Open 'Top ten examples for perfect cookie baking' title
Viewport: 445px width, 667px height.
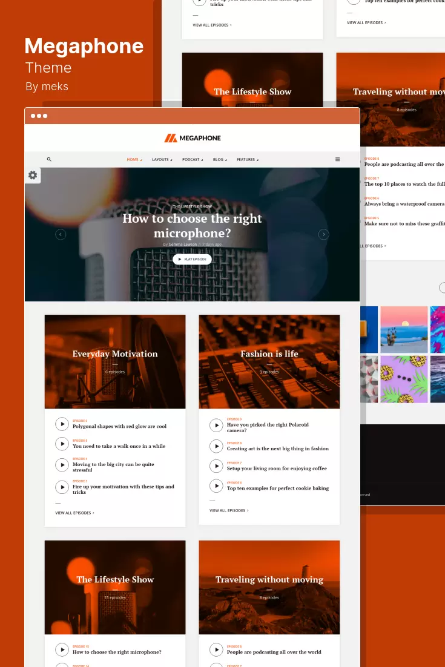tap(278, 488)
